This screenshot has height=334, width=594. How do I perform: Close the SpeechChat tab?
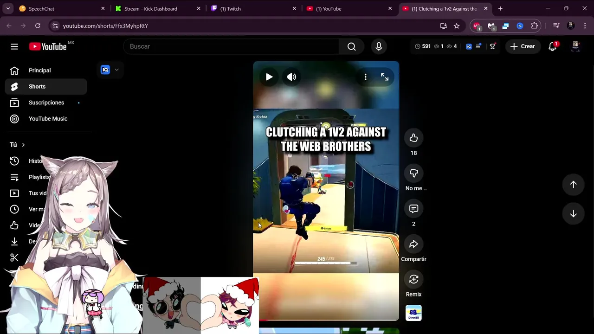click(x=103, y=9)
